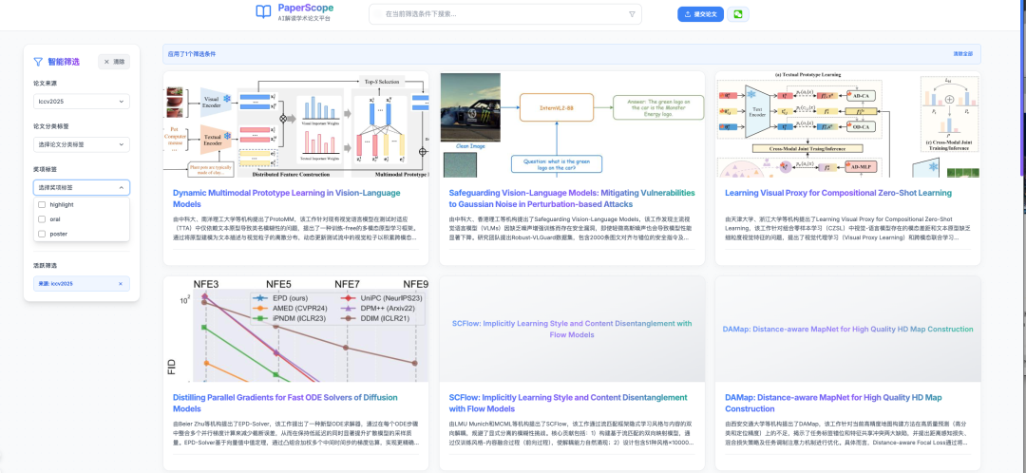This screenshot has height=473, width=1026.
Task: Click the PaperScope book logo icon
Action: [x=263, y=12]
